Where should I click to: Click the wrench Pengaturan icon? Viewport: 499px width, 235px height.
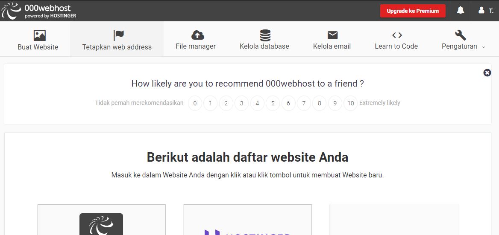(461, 35)
